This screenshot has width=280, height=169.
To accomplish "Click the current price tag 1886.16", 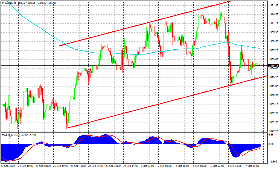I will click(x=273, y=66).
